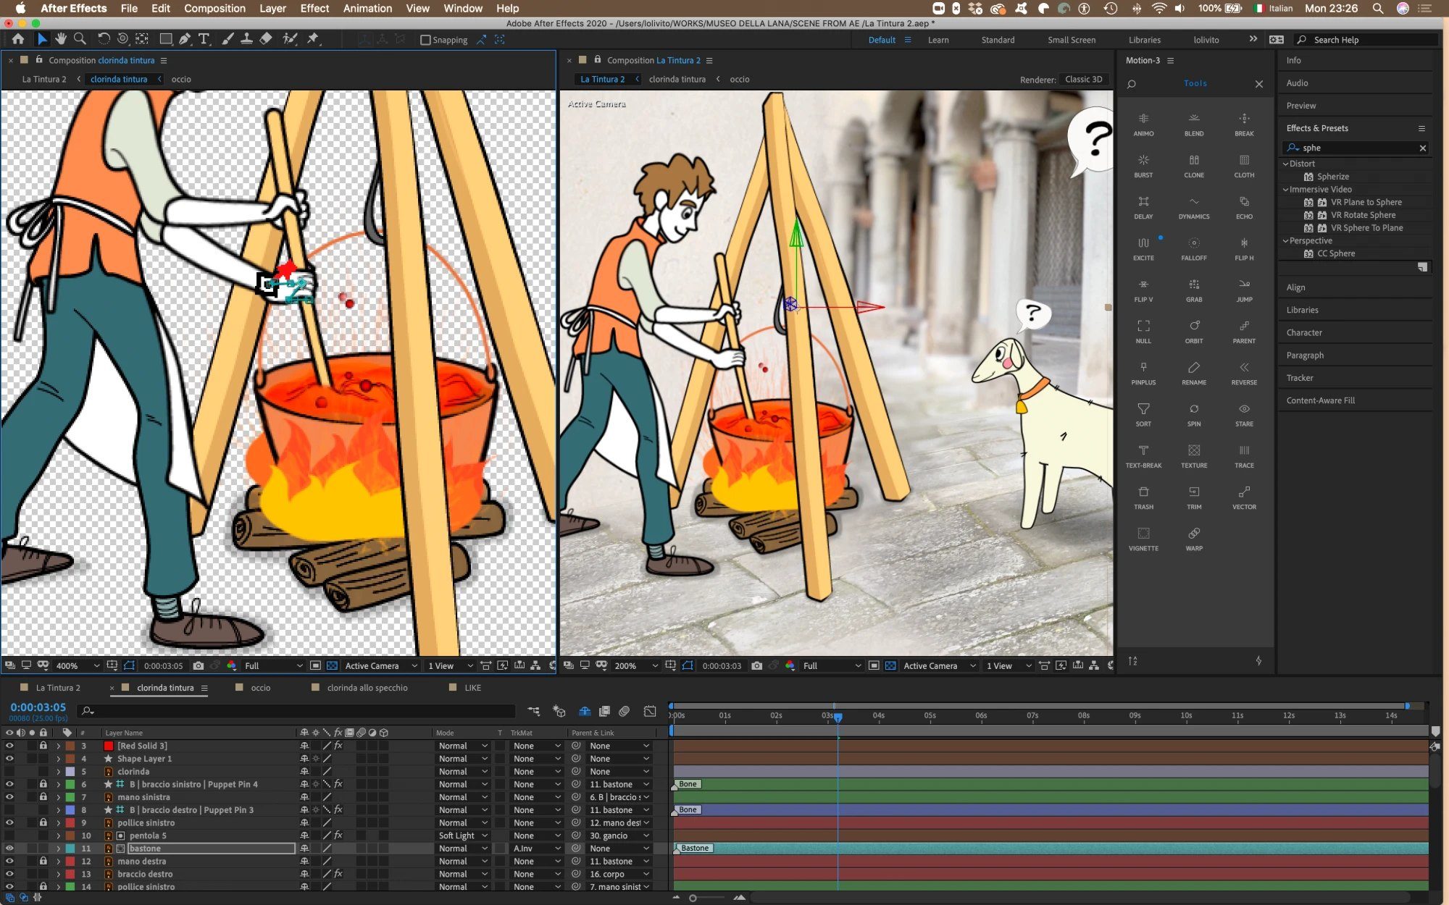Click the BURST tool in Motion-3

[x=1143, y=165]
